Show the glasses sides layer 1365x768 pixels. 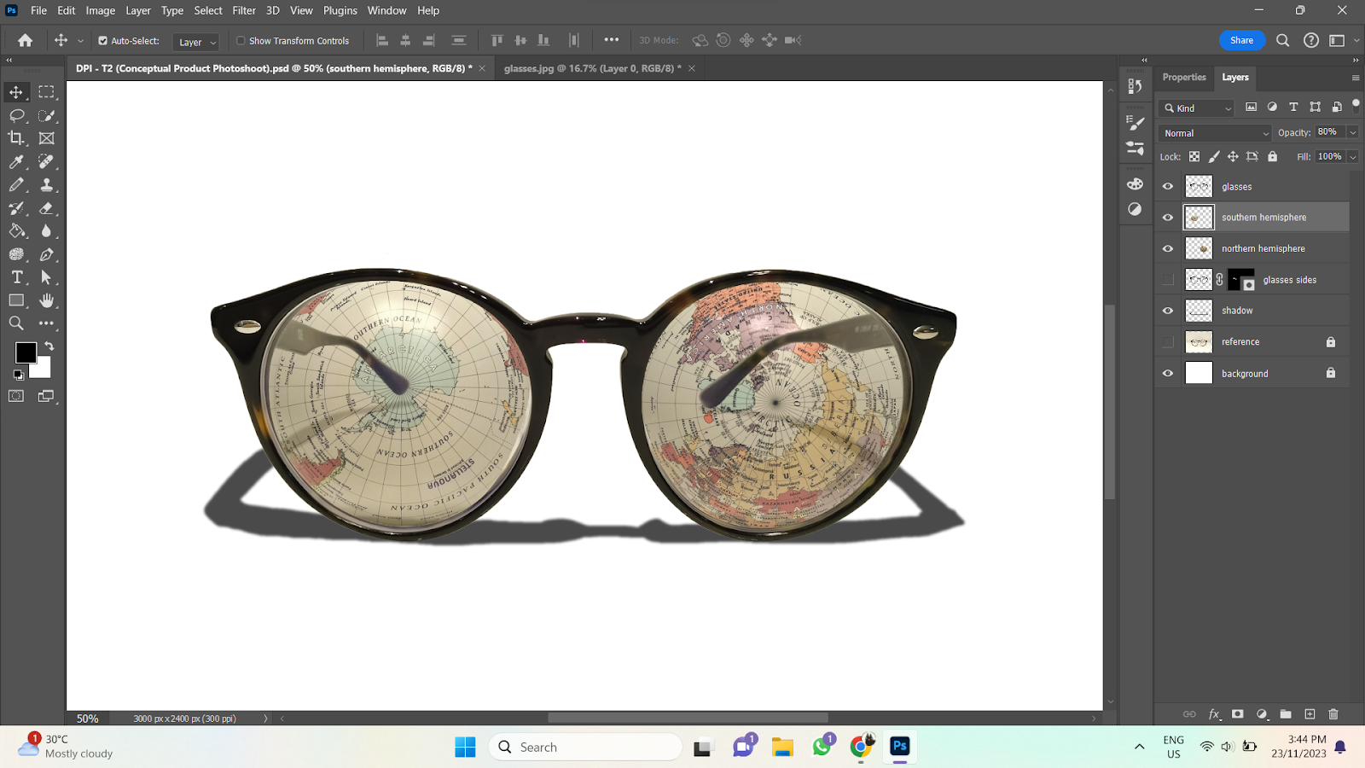(1168, 280)
